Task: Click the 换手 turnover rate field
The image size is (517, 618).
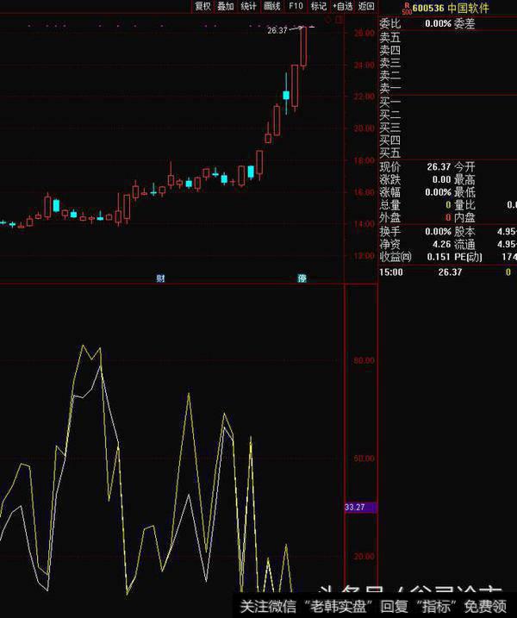Action: pyautogui.click(x=390, y=232)
